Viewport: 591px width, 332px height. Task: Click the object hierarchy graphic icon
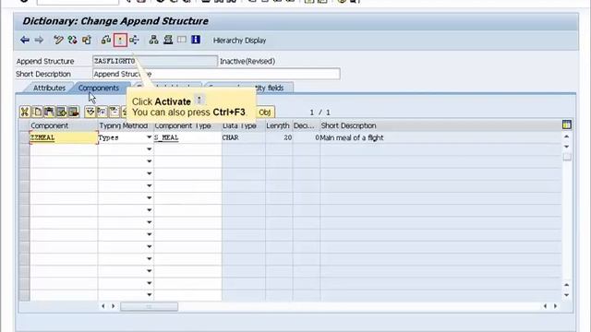(x=153, y=40)
